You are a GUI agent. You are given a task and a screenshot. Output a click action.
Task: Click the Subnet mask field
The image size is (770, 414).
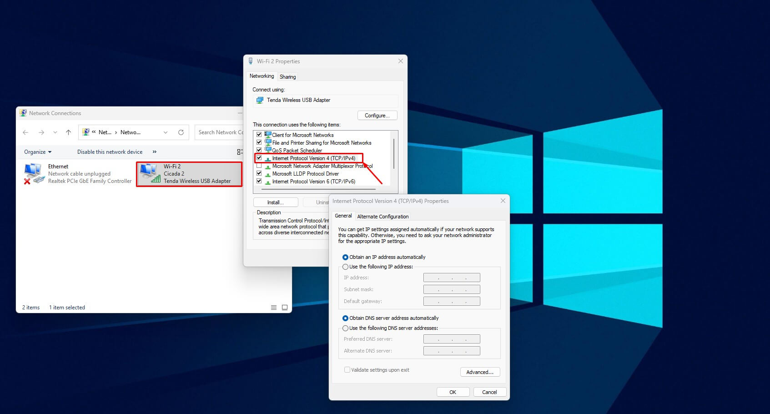click(x=452, y=289)
